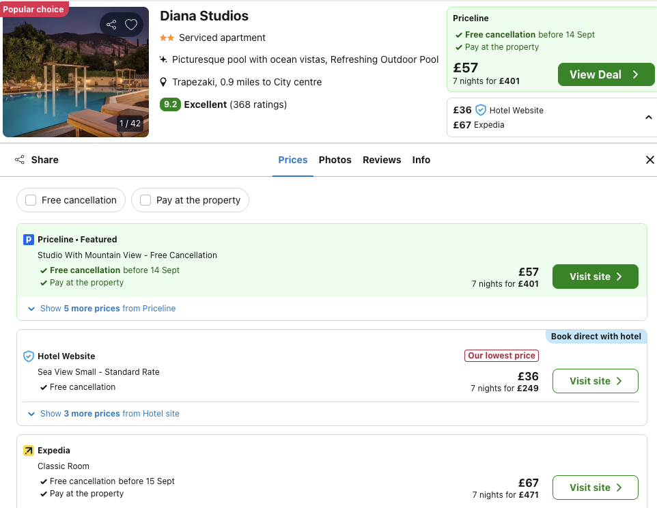657x508 pixels.
Task: Click the 9.2 rating badge
Action: click(170, 104)
